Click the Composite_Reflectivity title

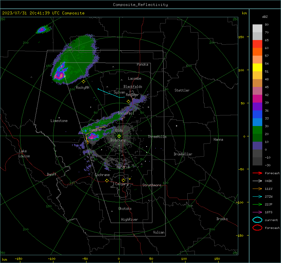click(x=140, y=5)
